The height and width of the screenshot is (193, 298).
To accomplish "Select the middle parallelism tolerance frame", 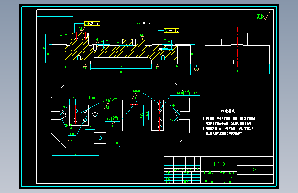I will tap(144, 23).
